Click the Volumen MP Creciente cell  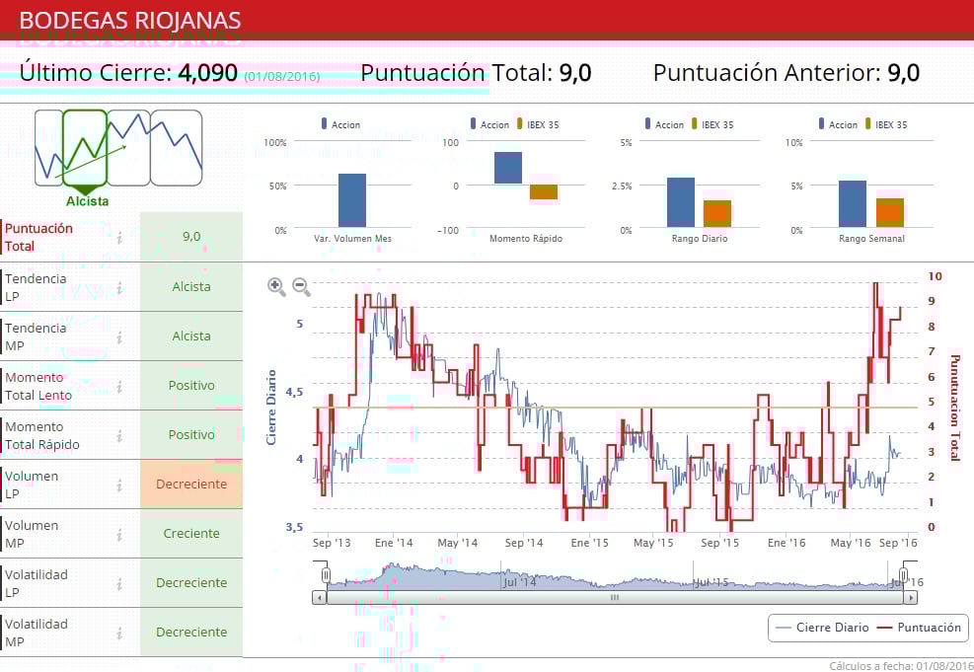point(191,534)
